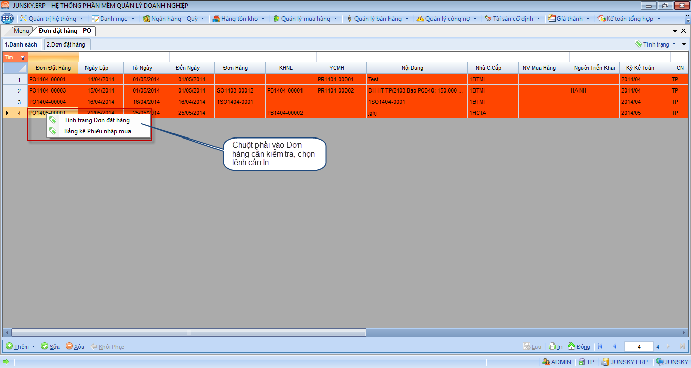Click the horizontal scrollbar thumb
The height and width of the screenshot is (368, 691).
tap(188, 332)
